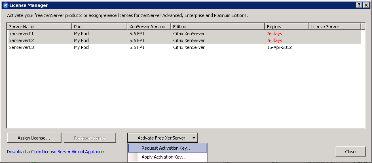The height and width of the screenshot is (163, 372).
Task: Close the License Manager window with X
Action: coord(366,5)
